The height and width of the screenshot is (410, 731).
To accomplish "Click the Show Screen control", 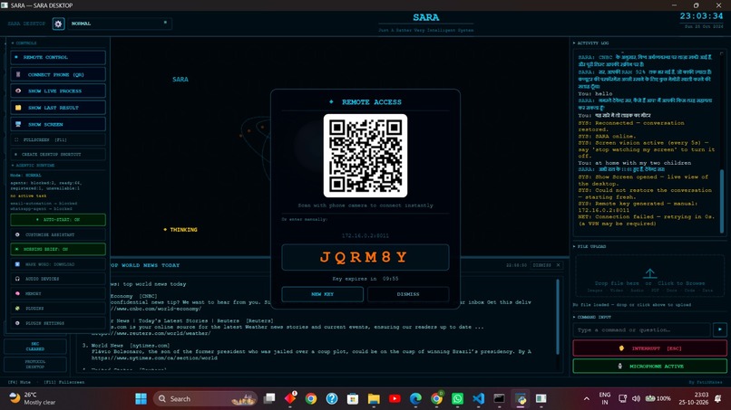I will coord(58,124).
